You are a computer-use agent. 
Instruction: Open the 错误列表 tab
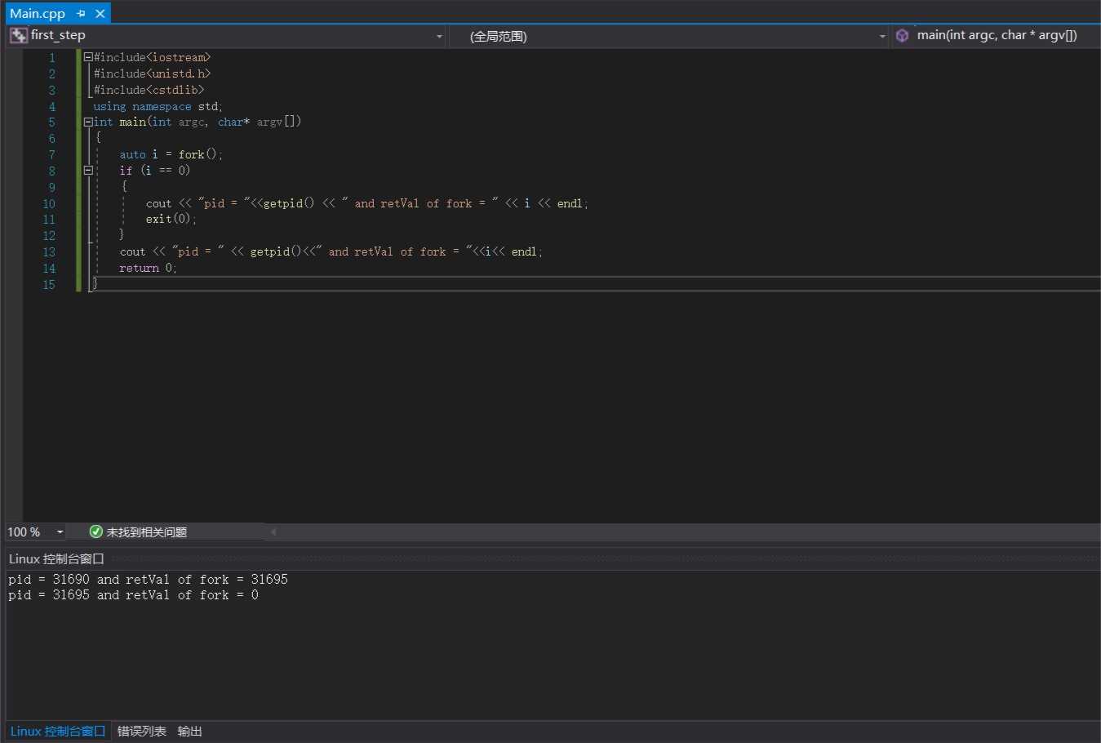pyautogui.click(x=142, y=731)
